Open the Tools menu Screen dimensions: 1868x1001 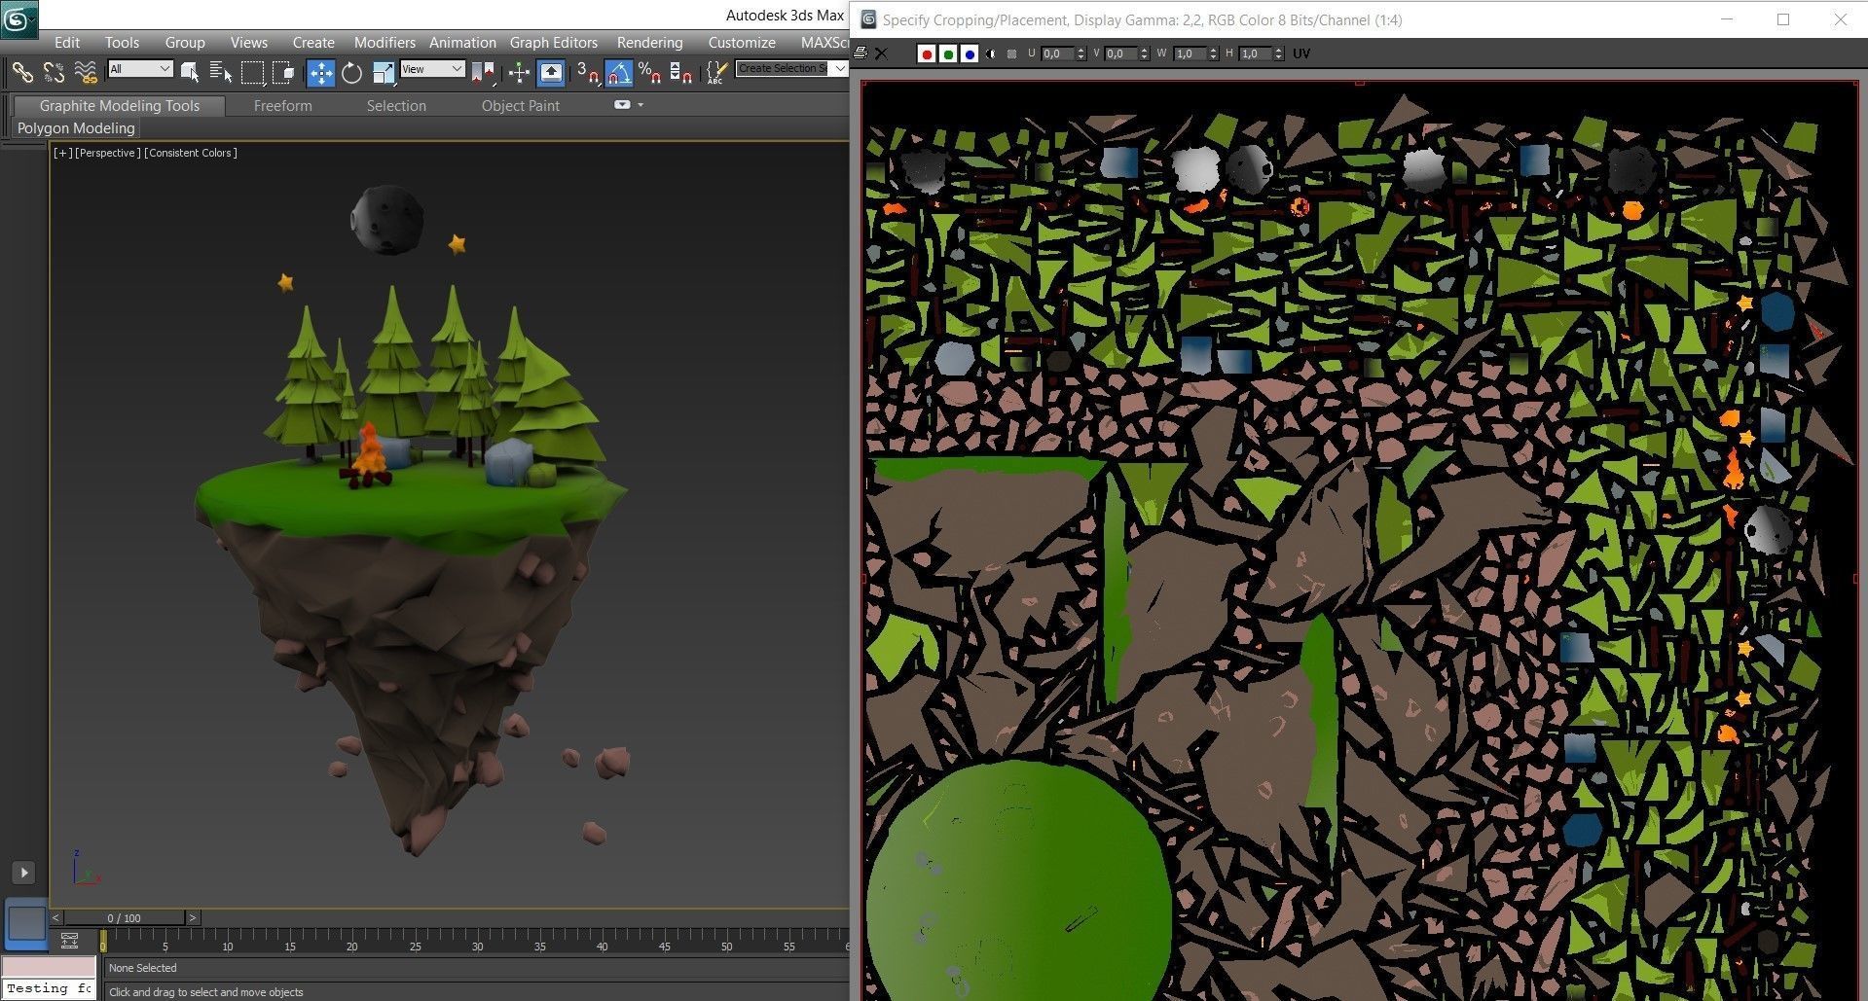(122, 42)
